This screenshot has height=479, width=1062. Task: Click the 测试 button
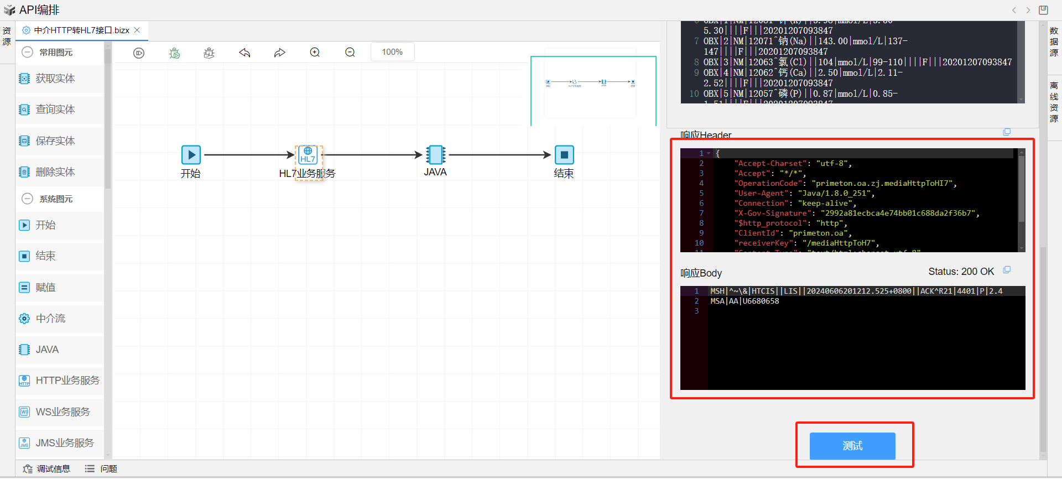(852, 446)
